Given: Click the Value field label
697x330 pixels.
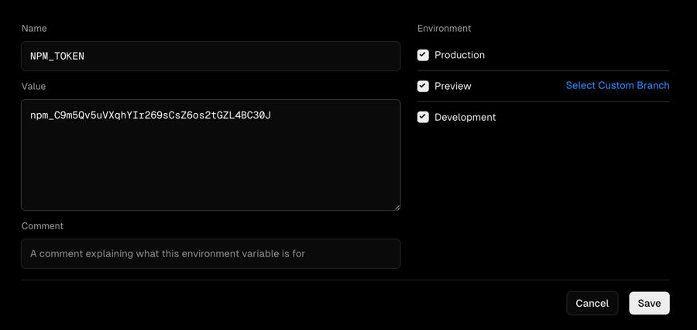Looking at the screenshot, I should (33, 87).
